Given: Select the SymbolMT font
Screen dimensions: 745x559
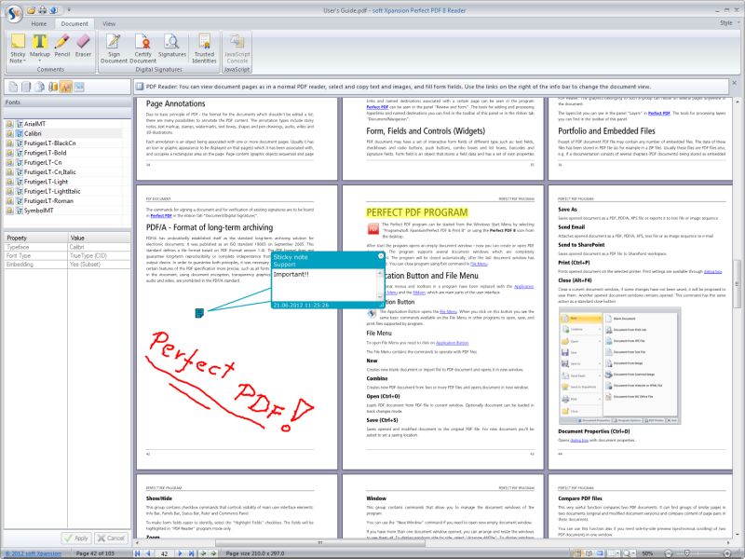Looking at the screenshot, I should point(38,211).
